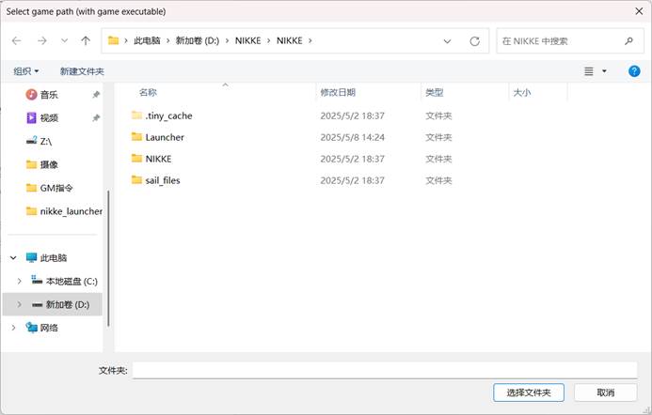Open view options dropdown arrow
The height and width of the screenshot is (415, 652).
pyautogui.click(x=604, y=71)
